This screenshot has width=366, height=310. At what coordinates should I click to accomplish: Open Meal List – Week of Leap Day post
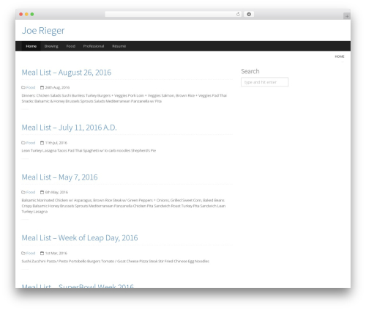tap(80, 238)
